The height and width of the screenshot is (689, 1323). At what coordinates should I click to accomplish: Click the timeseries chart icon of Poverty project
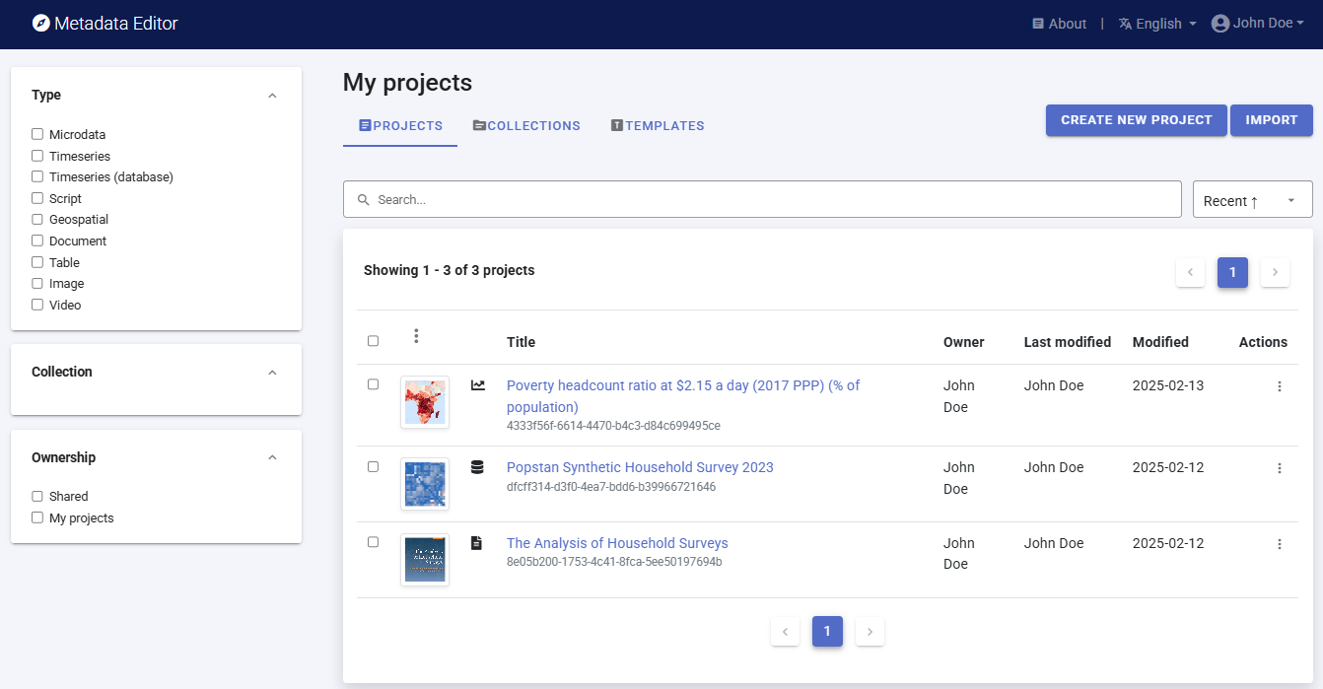(x=478, y=385)
